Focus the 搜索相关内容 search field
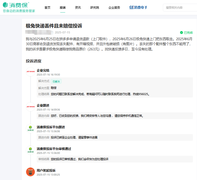 click(x=180, y=8)
